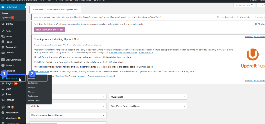Viewport: 265px width, 124px height.
Task: Click the Pages icon in sidebar
Action: [3, 42]
